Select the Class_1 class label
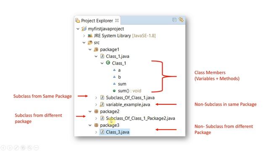The height and width of the screenshot is (151, 269). 119,63
